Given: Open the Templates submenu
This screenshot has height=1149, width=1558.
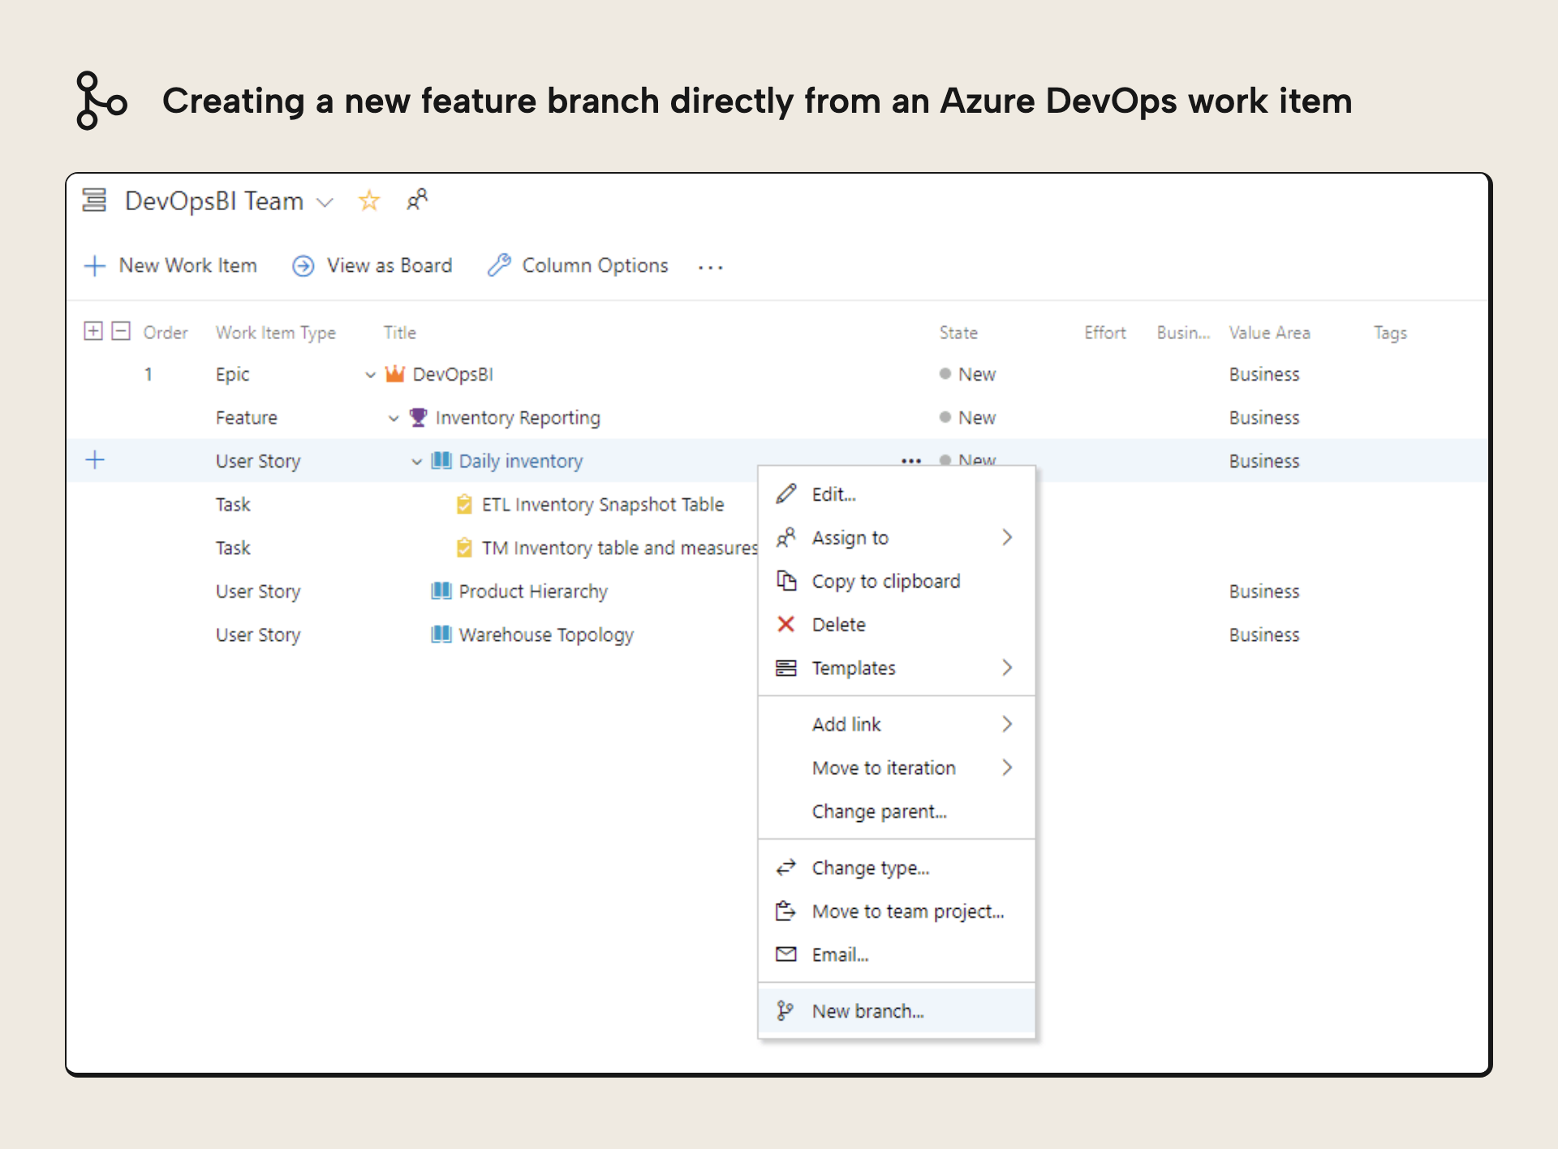Looking at the screenshot, I should coord(897,668).
